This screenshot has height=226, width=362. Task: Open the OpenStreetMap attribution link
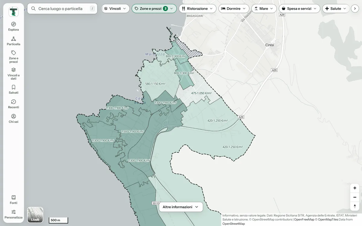233,224
